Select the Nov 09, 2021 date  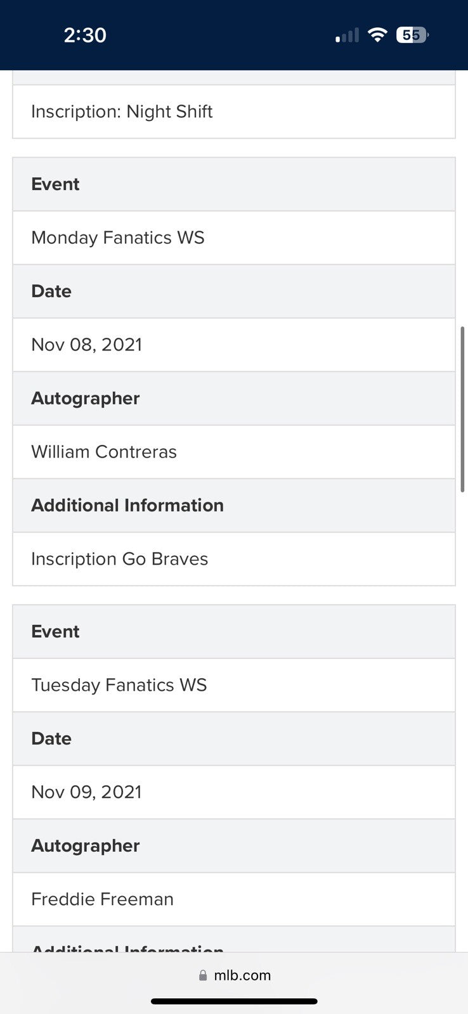click(87, 792)
